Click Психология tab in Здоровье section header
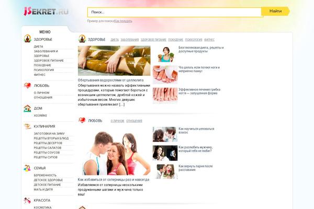 tap(194, 40)
